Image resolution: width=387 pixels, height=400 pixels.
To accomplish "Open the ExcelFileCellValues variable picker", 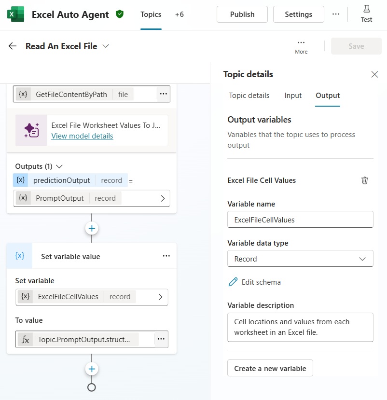I will (160, 297).
